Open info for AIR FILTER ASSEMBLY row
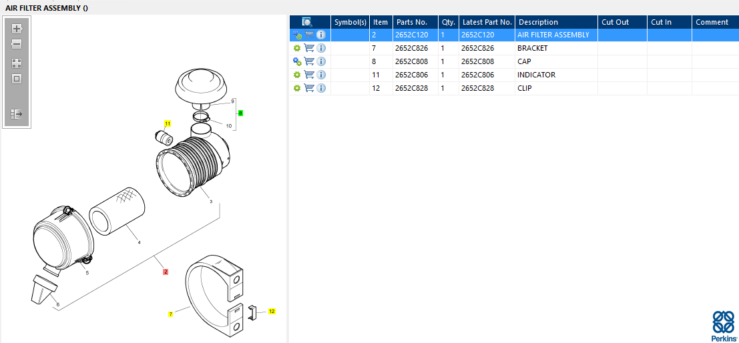 click(321, 35)
